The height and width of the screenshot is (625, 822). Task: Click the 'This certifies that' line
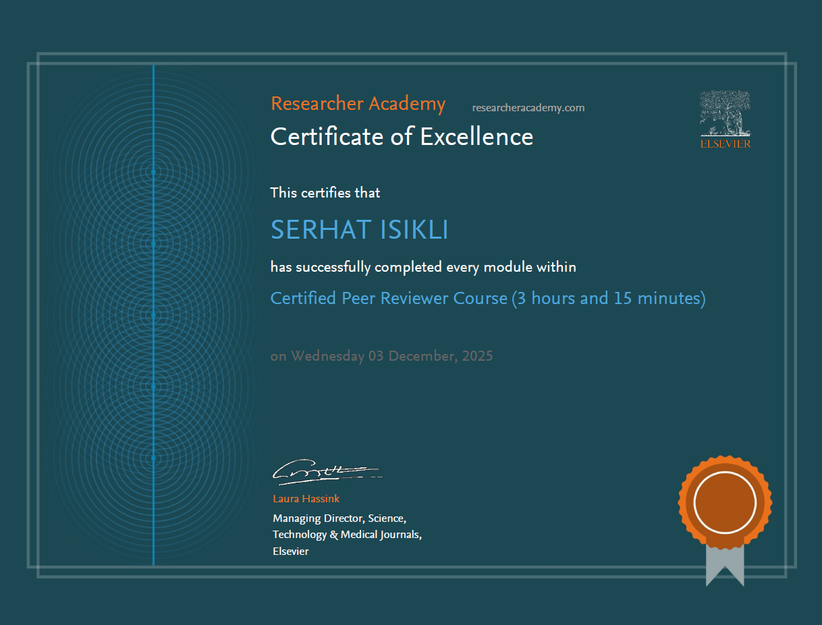pyautogui.click(x=325, y=193)
